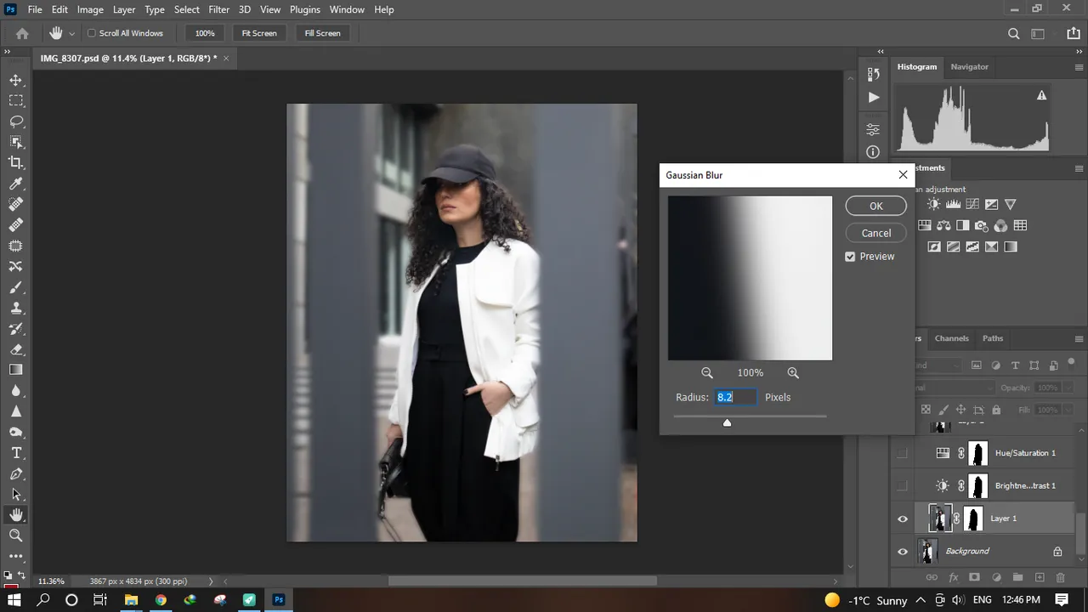Viewport: 1088px width, 612px height.
Task: Cancel the Gaussian Blur dialog
Action: click(x=875, y=233)
